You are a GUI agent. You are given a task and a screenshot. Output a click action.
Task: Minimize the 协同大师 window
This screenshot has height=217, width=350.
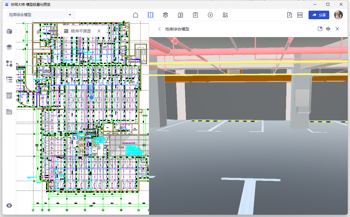[315, 4]
